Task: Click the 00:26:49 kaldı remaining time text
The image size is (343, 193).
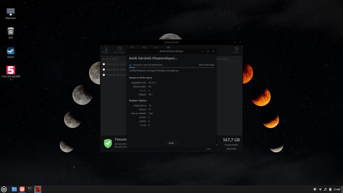Action: click(206, 65)
